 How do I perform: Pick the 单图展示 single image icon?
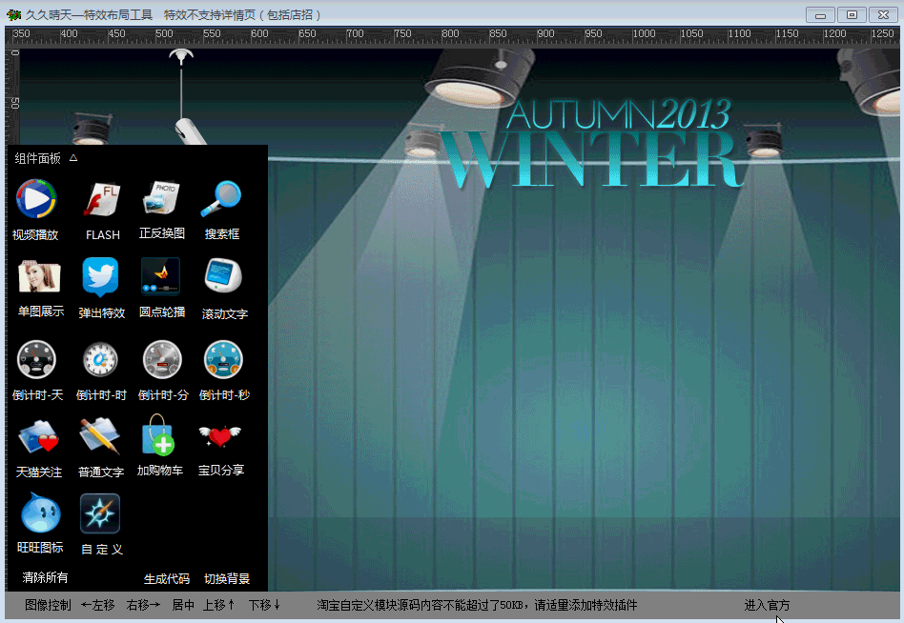(40, 278)
